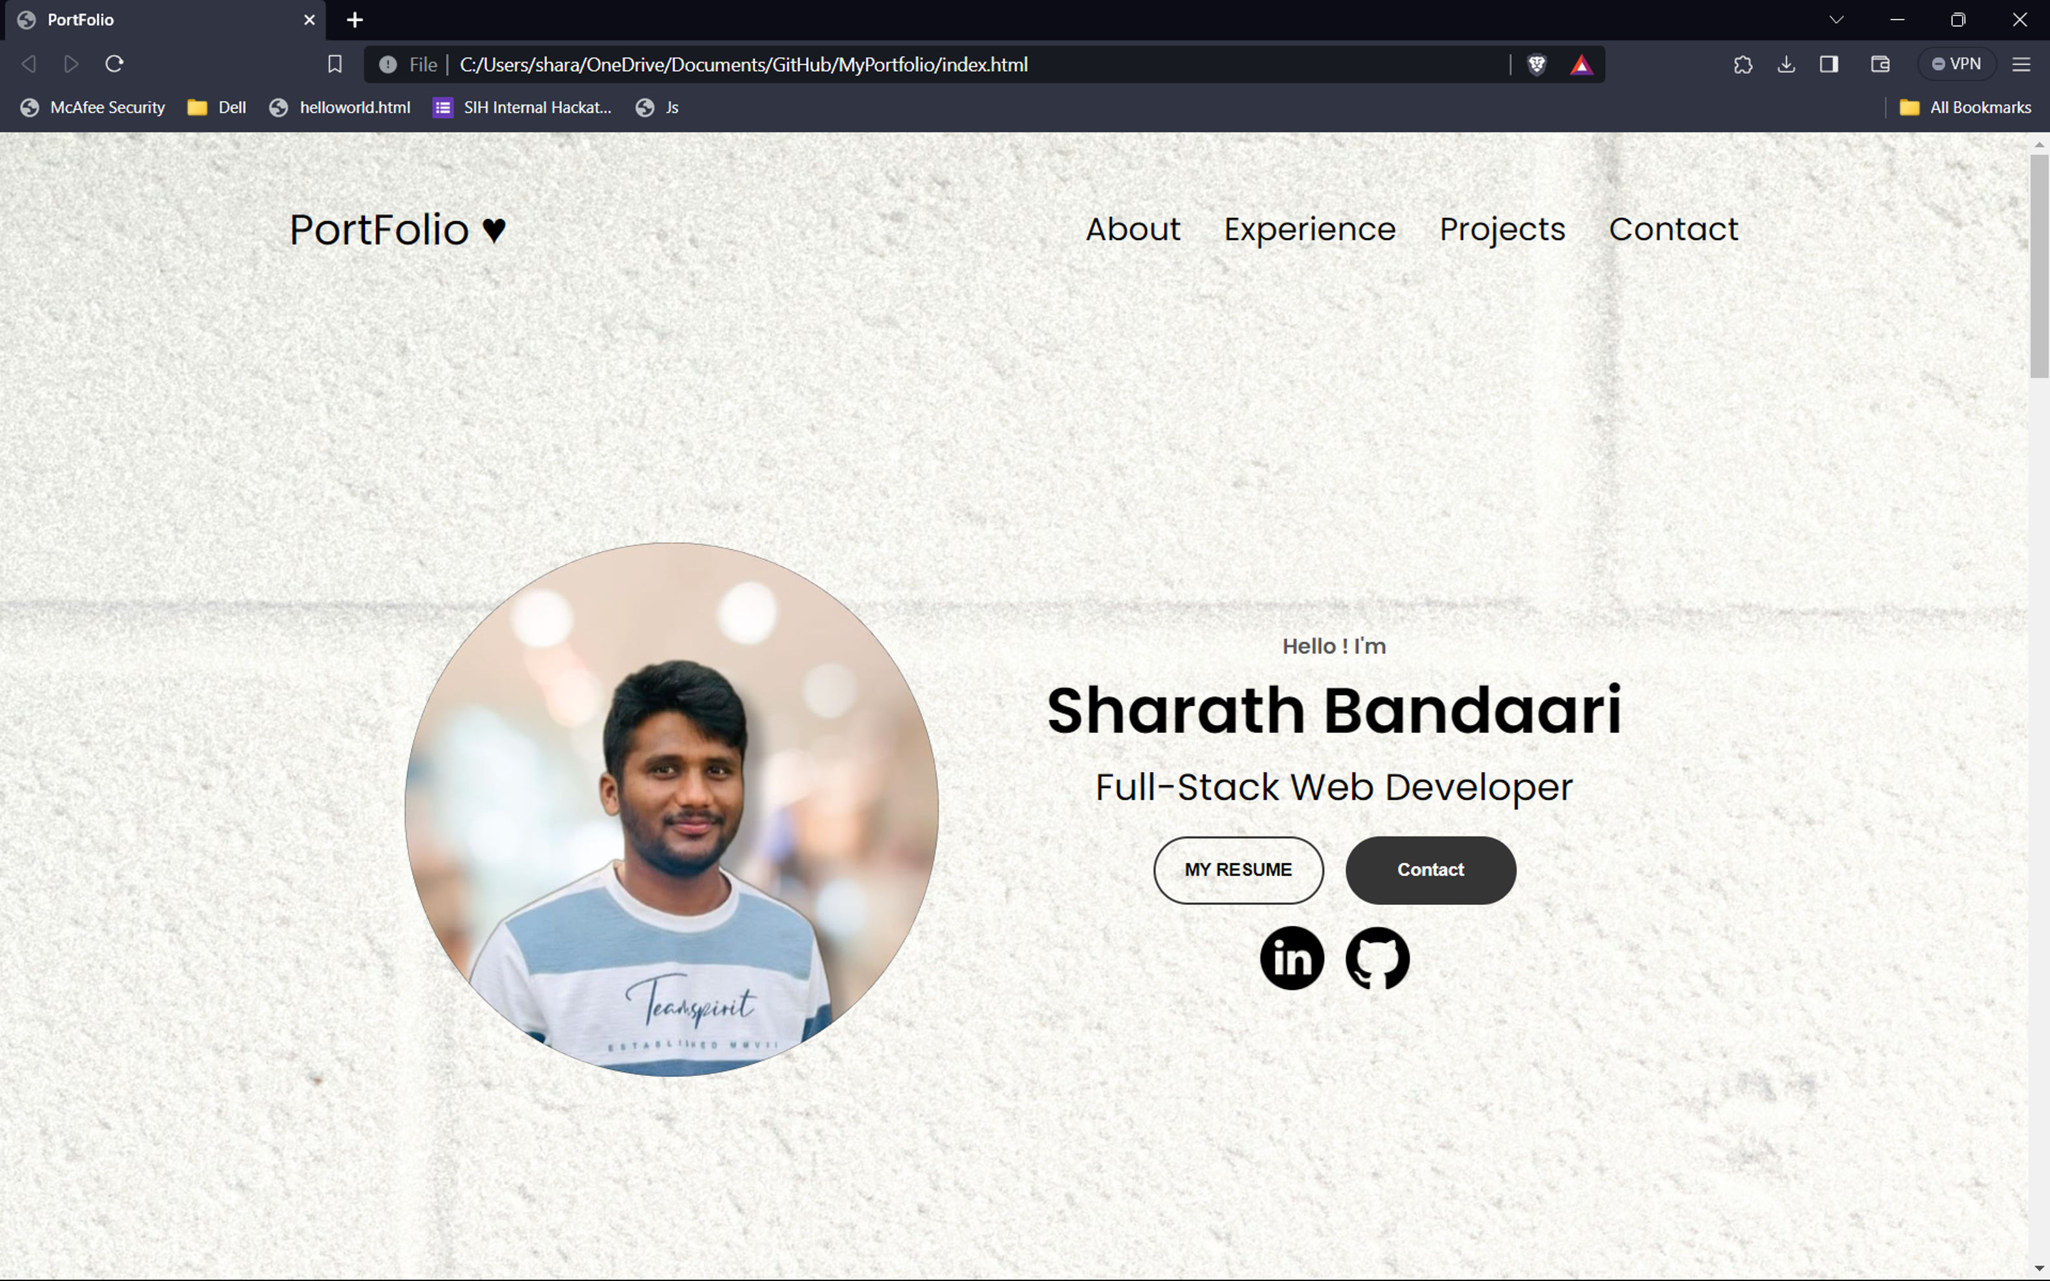Click the circular profile photo

coord(671,809)
